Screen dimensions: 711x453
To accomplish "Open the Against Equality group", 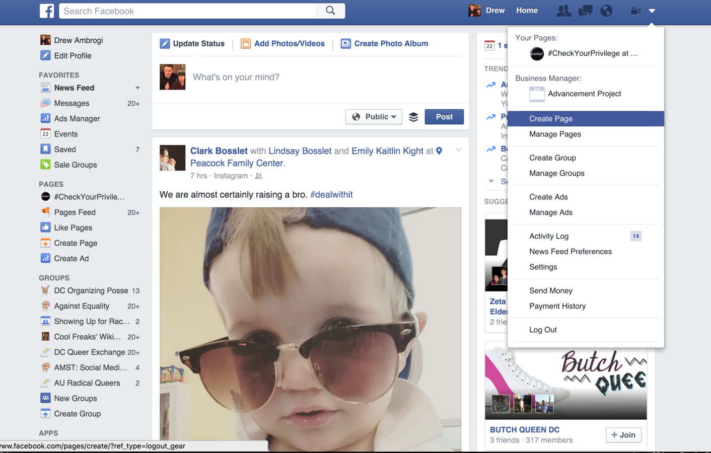I will [x=82, y=306].
